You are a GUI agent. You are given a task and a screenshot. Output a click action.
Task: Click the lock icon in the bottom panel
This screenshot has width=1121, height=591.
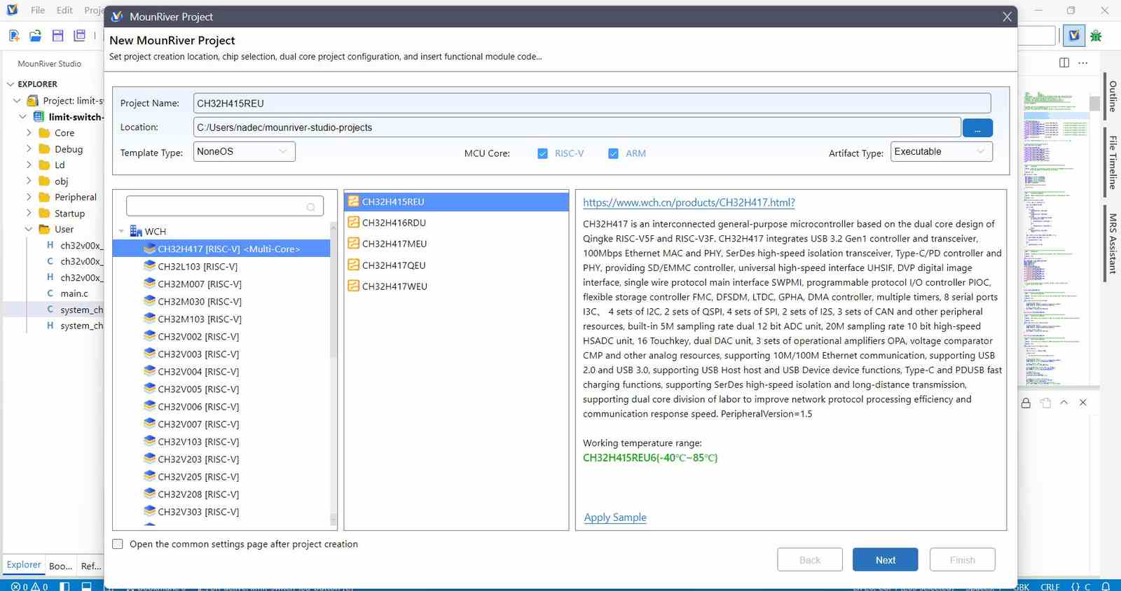(1026, 403)
